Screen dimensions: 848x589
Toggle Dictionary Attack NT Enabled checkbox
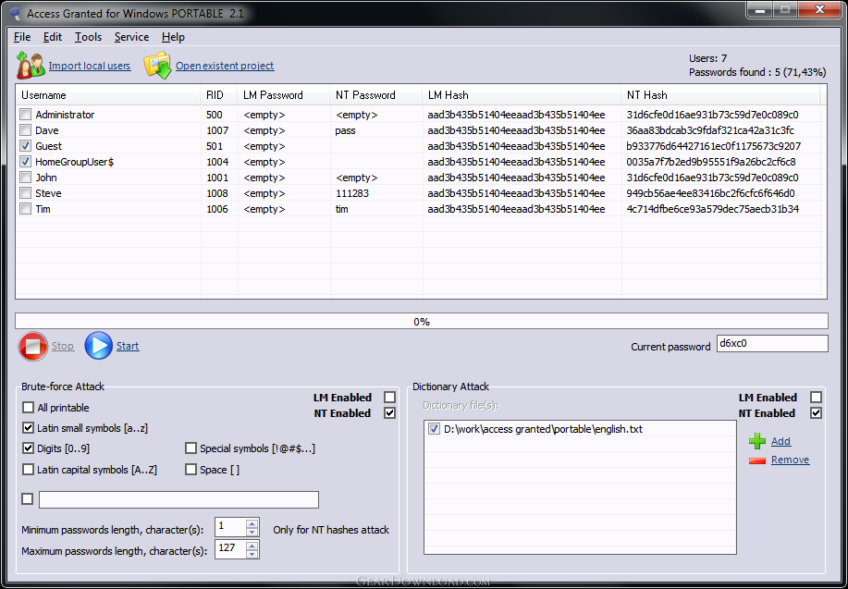pos(816,413)
